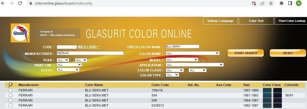
Task: Click the magnifier icon in results header
Action: [10, 85]
